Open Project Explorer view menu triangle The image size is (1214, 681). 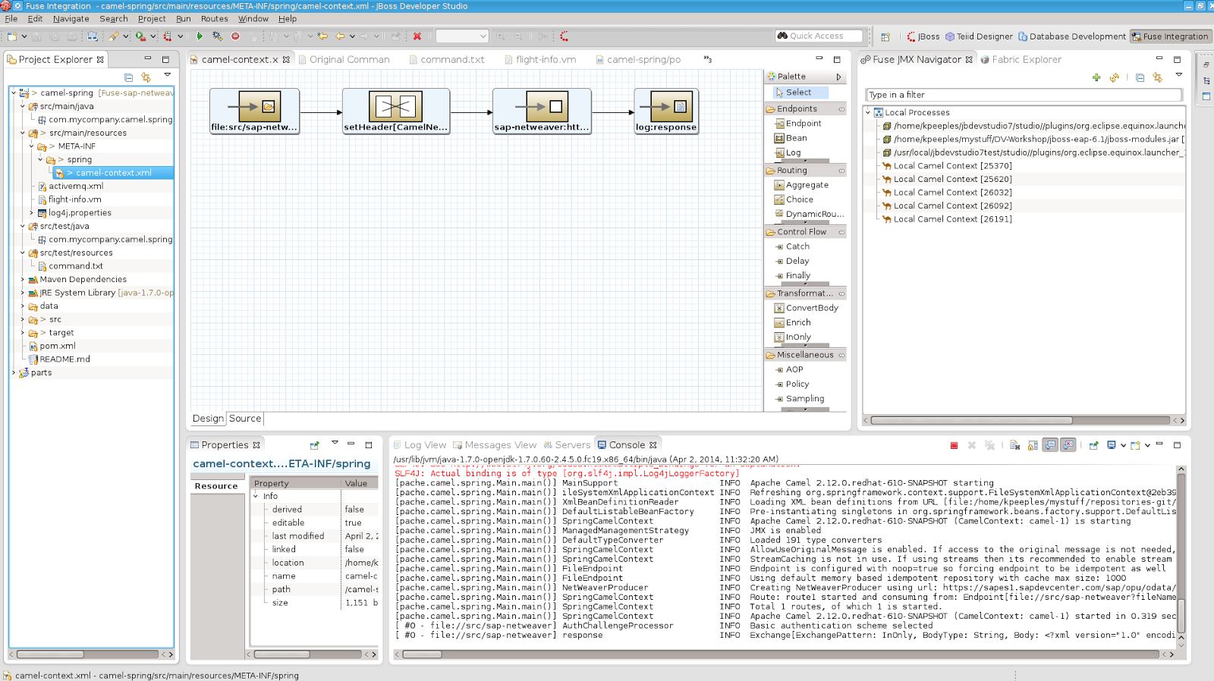[168, 75]
